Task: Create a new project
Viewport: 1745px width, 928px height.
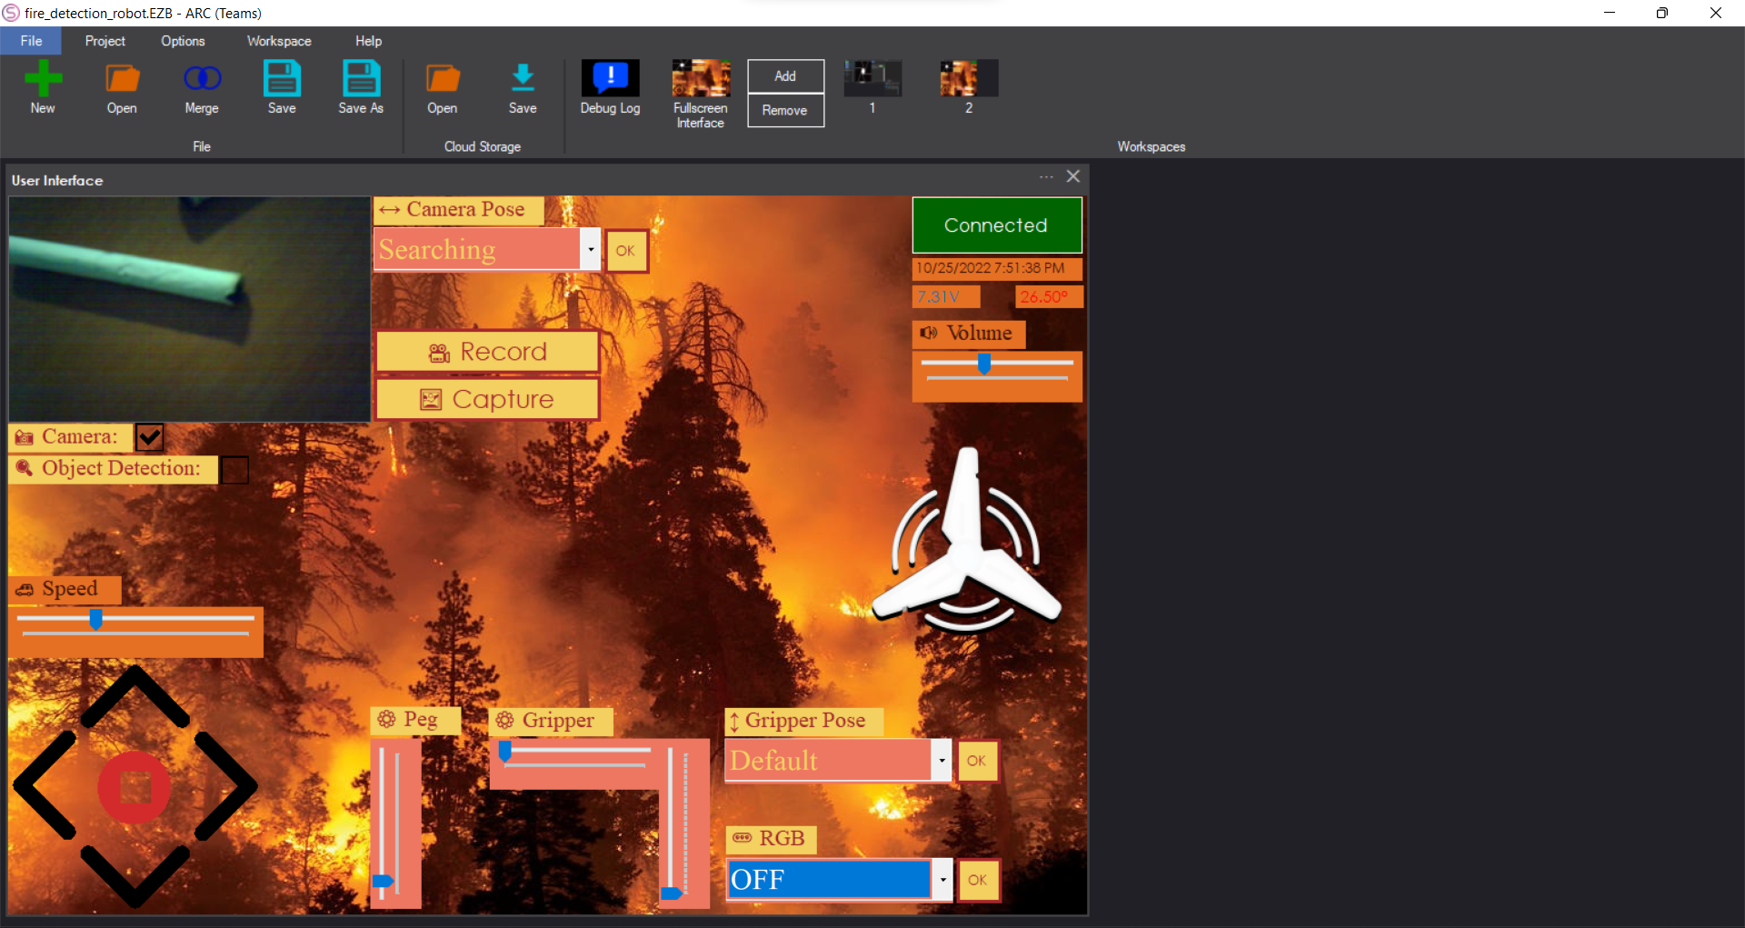Action: [42, 86]
